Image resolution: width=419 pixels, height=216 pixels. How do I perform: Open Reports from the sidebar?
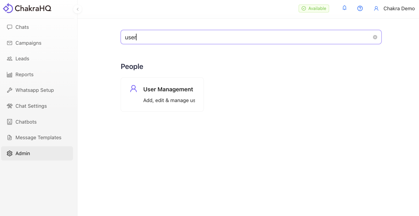click(x=37, y=74)
